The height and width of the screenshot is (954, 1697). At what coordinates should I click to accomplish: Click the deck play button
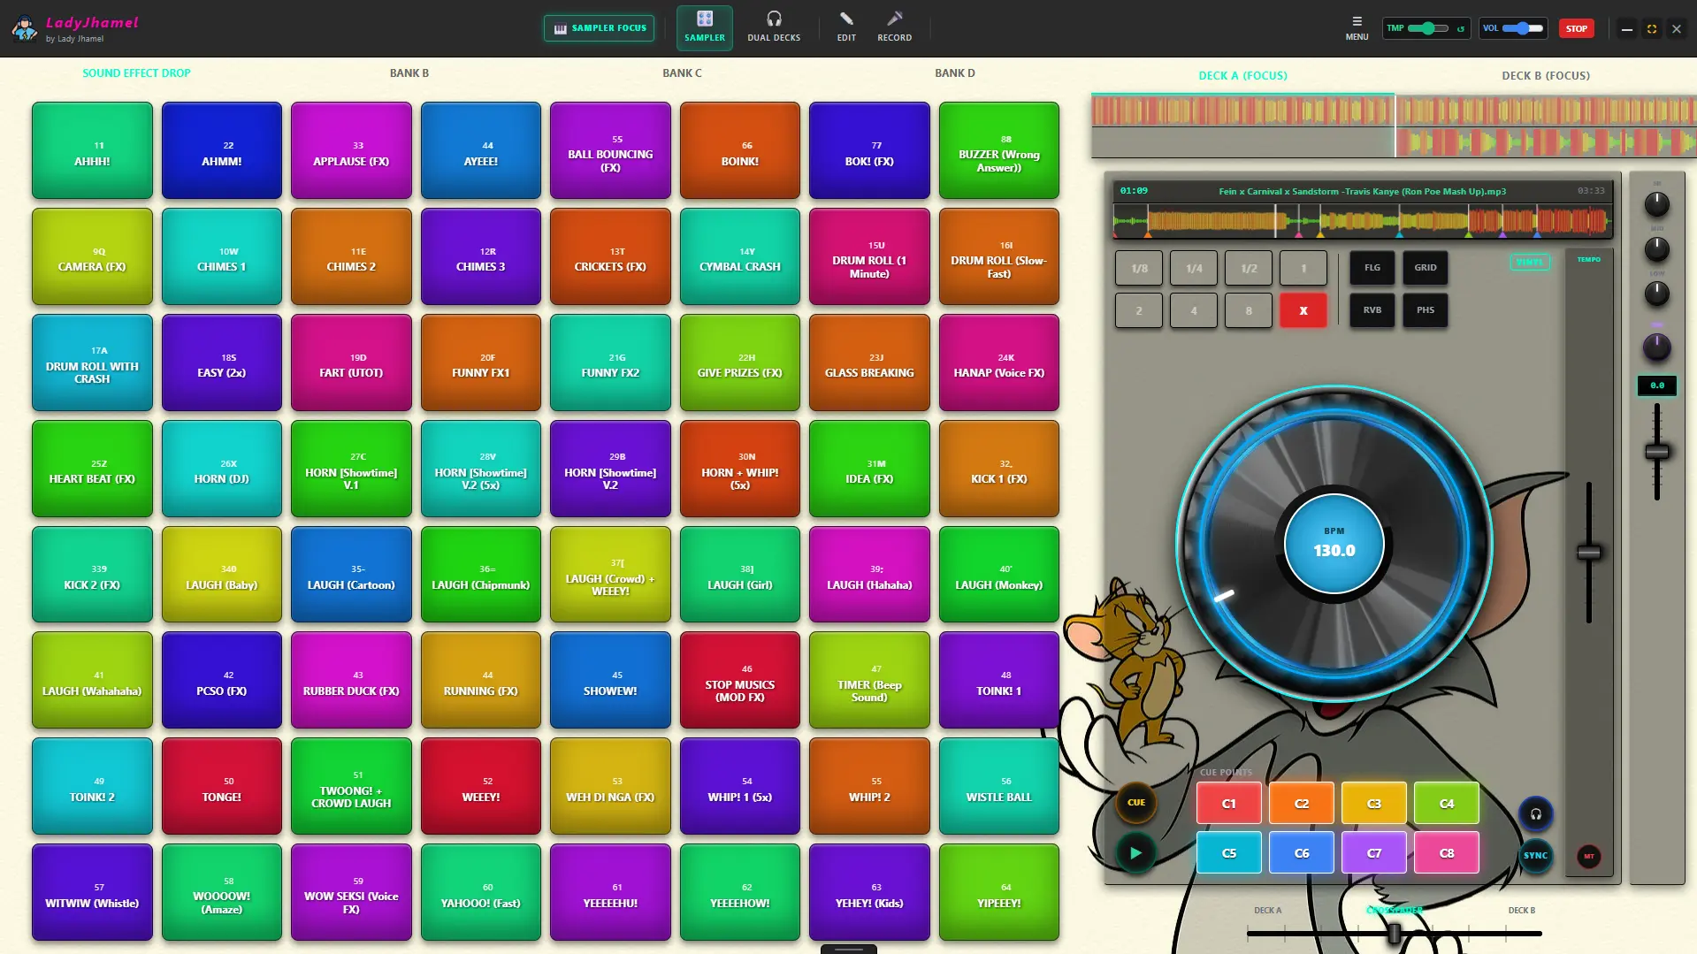[1135, 853]
